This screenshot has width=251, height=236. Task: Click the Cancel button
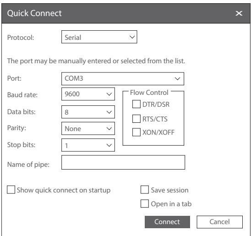[x=220, y=222]
